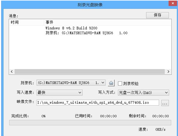
Task: Select the 刻录机 MATSHITADVD-RAM log entry
Action: (x=86, y=33)
